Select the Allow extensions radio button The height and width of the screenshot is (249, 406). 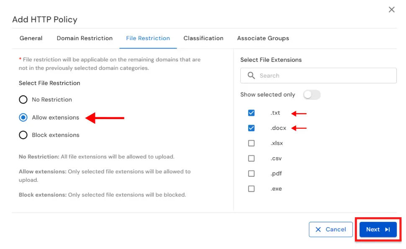23,117
